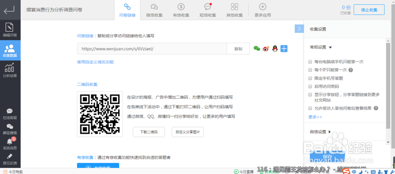Enable 限定手机号答题 checkbox
The image size is (395, 174).
pos(310,78)
